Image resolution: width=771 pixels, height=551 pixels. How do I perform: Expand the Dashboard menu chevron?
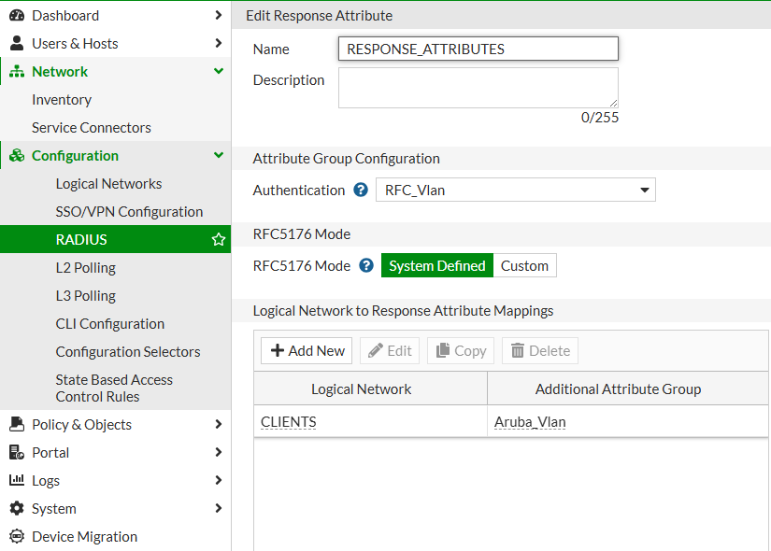tap(219, 15)
